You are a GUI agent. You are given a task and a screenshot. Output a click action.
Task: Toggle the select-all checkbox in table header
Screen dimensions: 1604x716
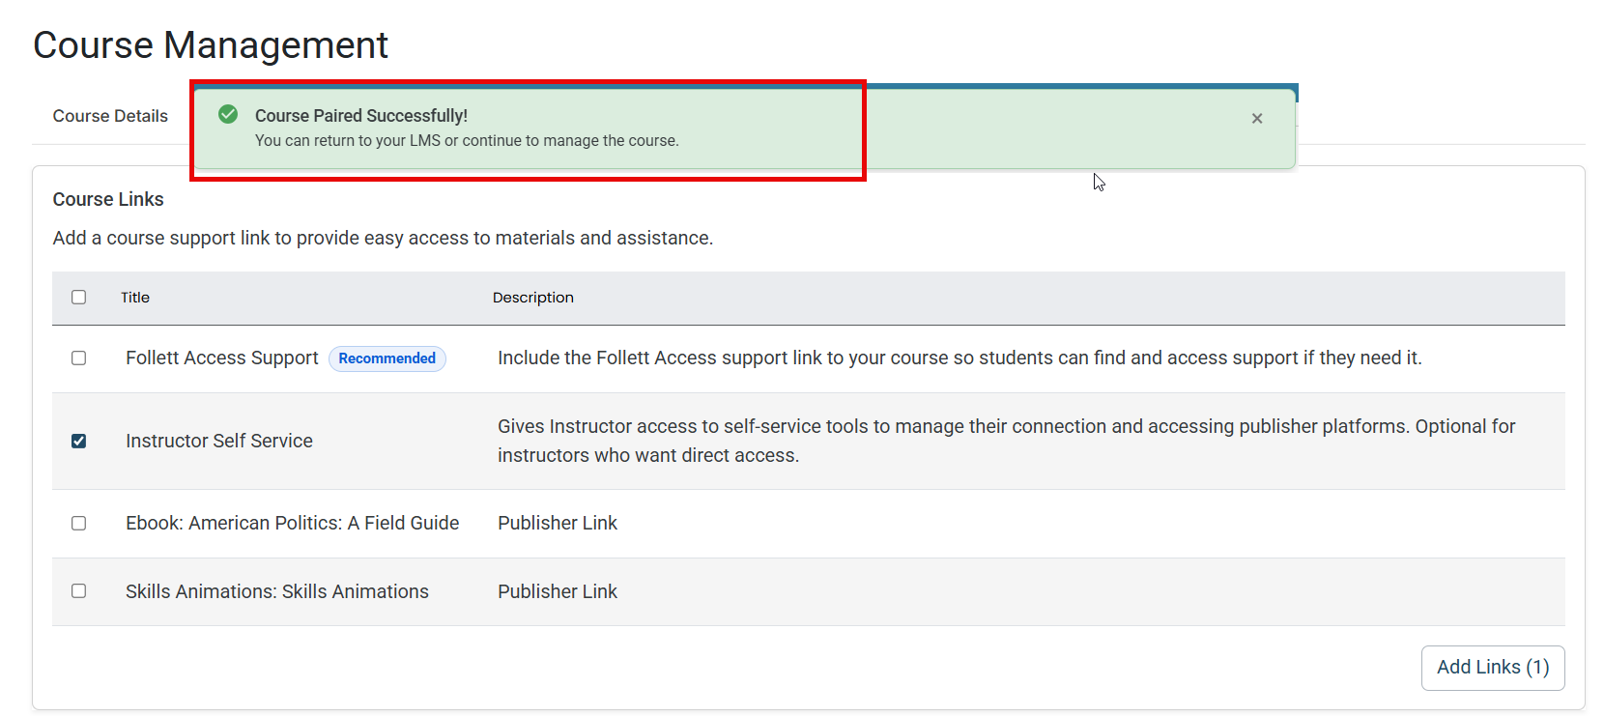(x=79, y=298)
